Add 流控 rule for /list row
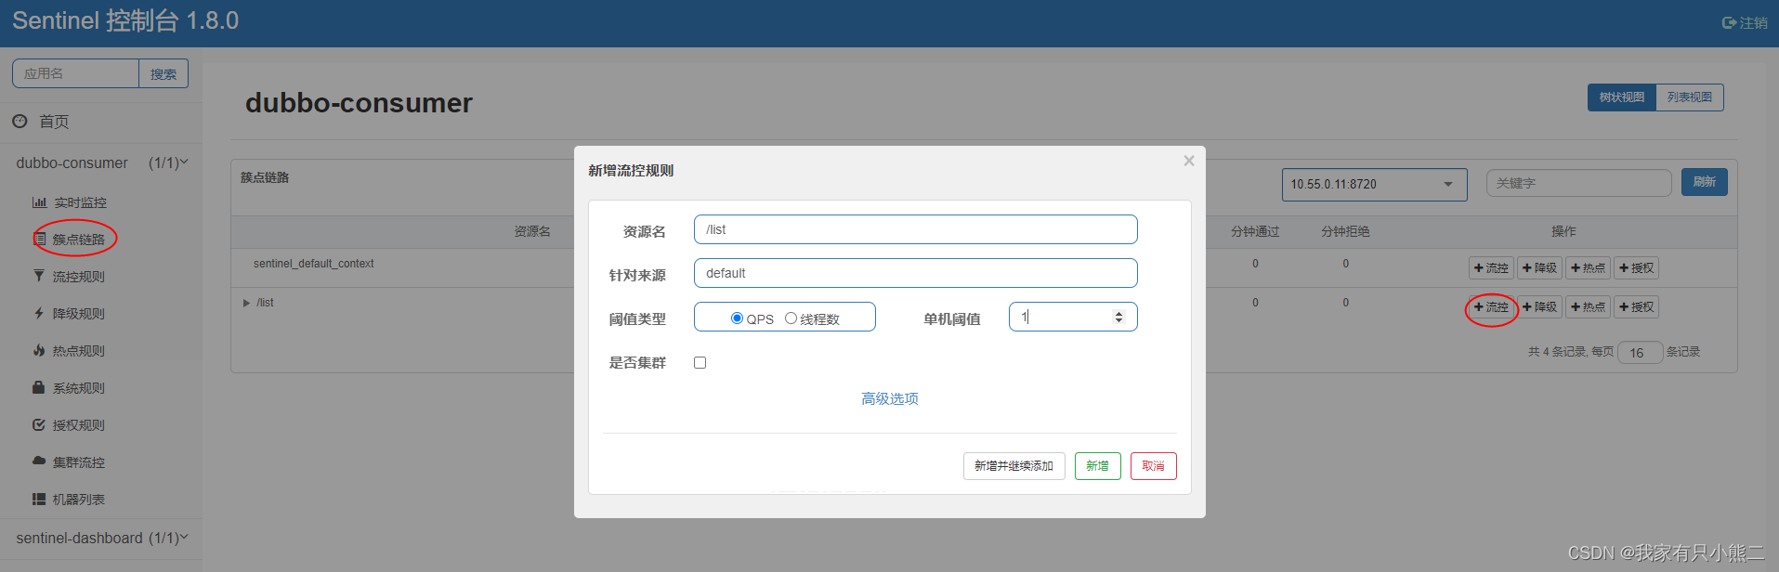 (x=1491, y=307)
